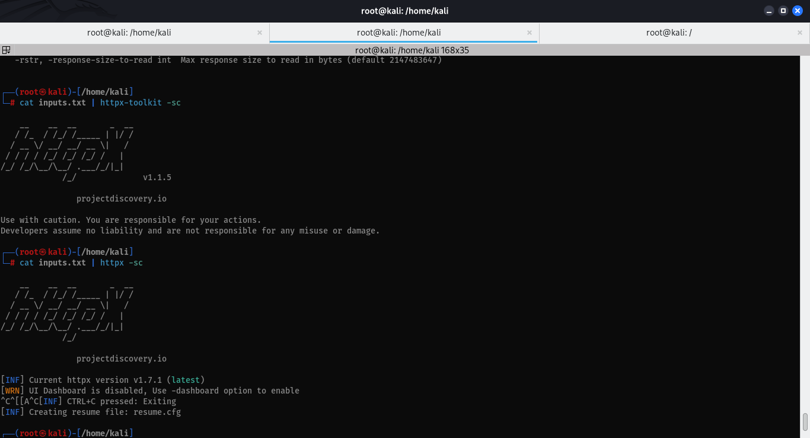Open the Terminator group grid icon
Screen dimensions: 810x438
point(6,50)
